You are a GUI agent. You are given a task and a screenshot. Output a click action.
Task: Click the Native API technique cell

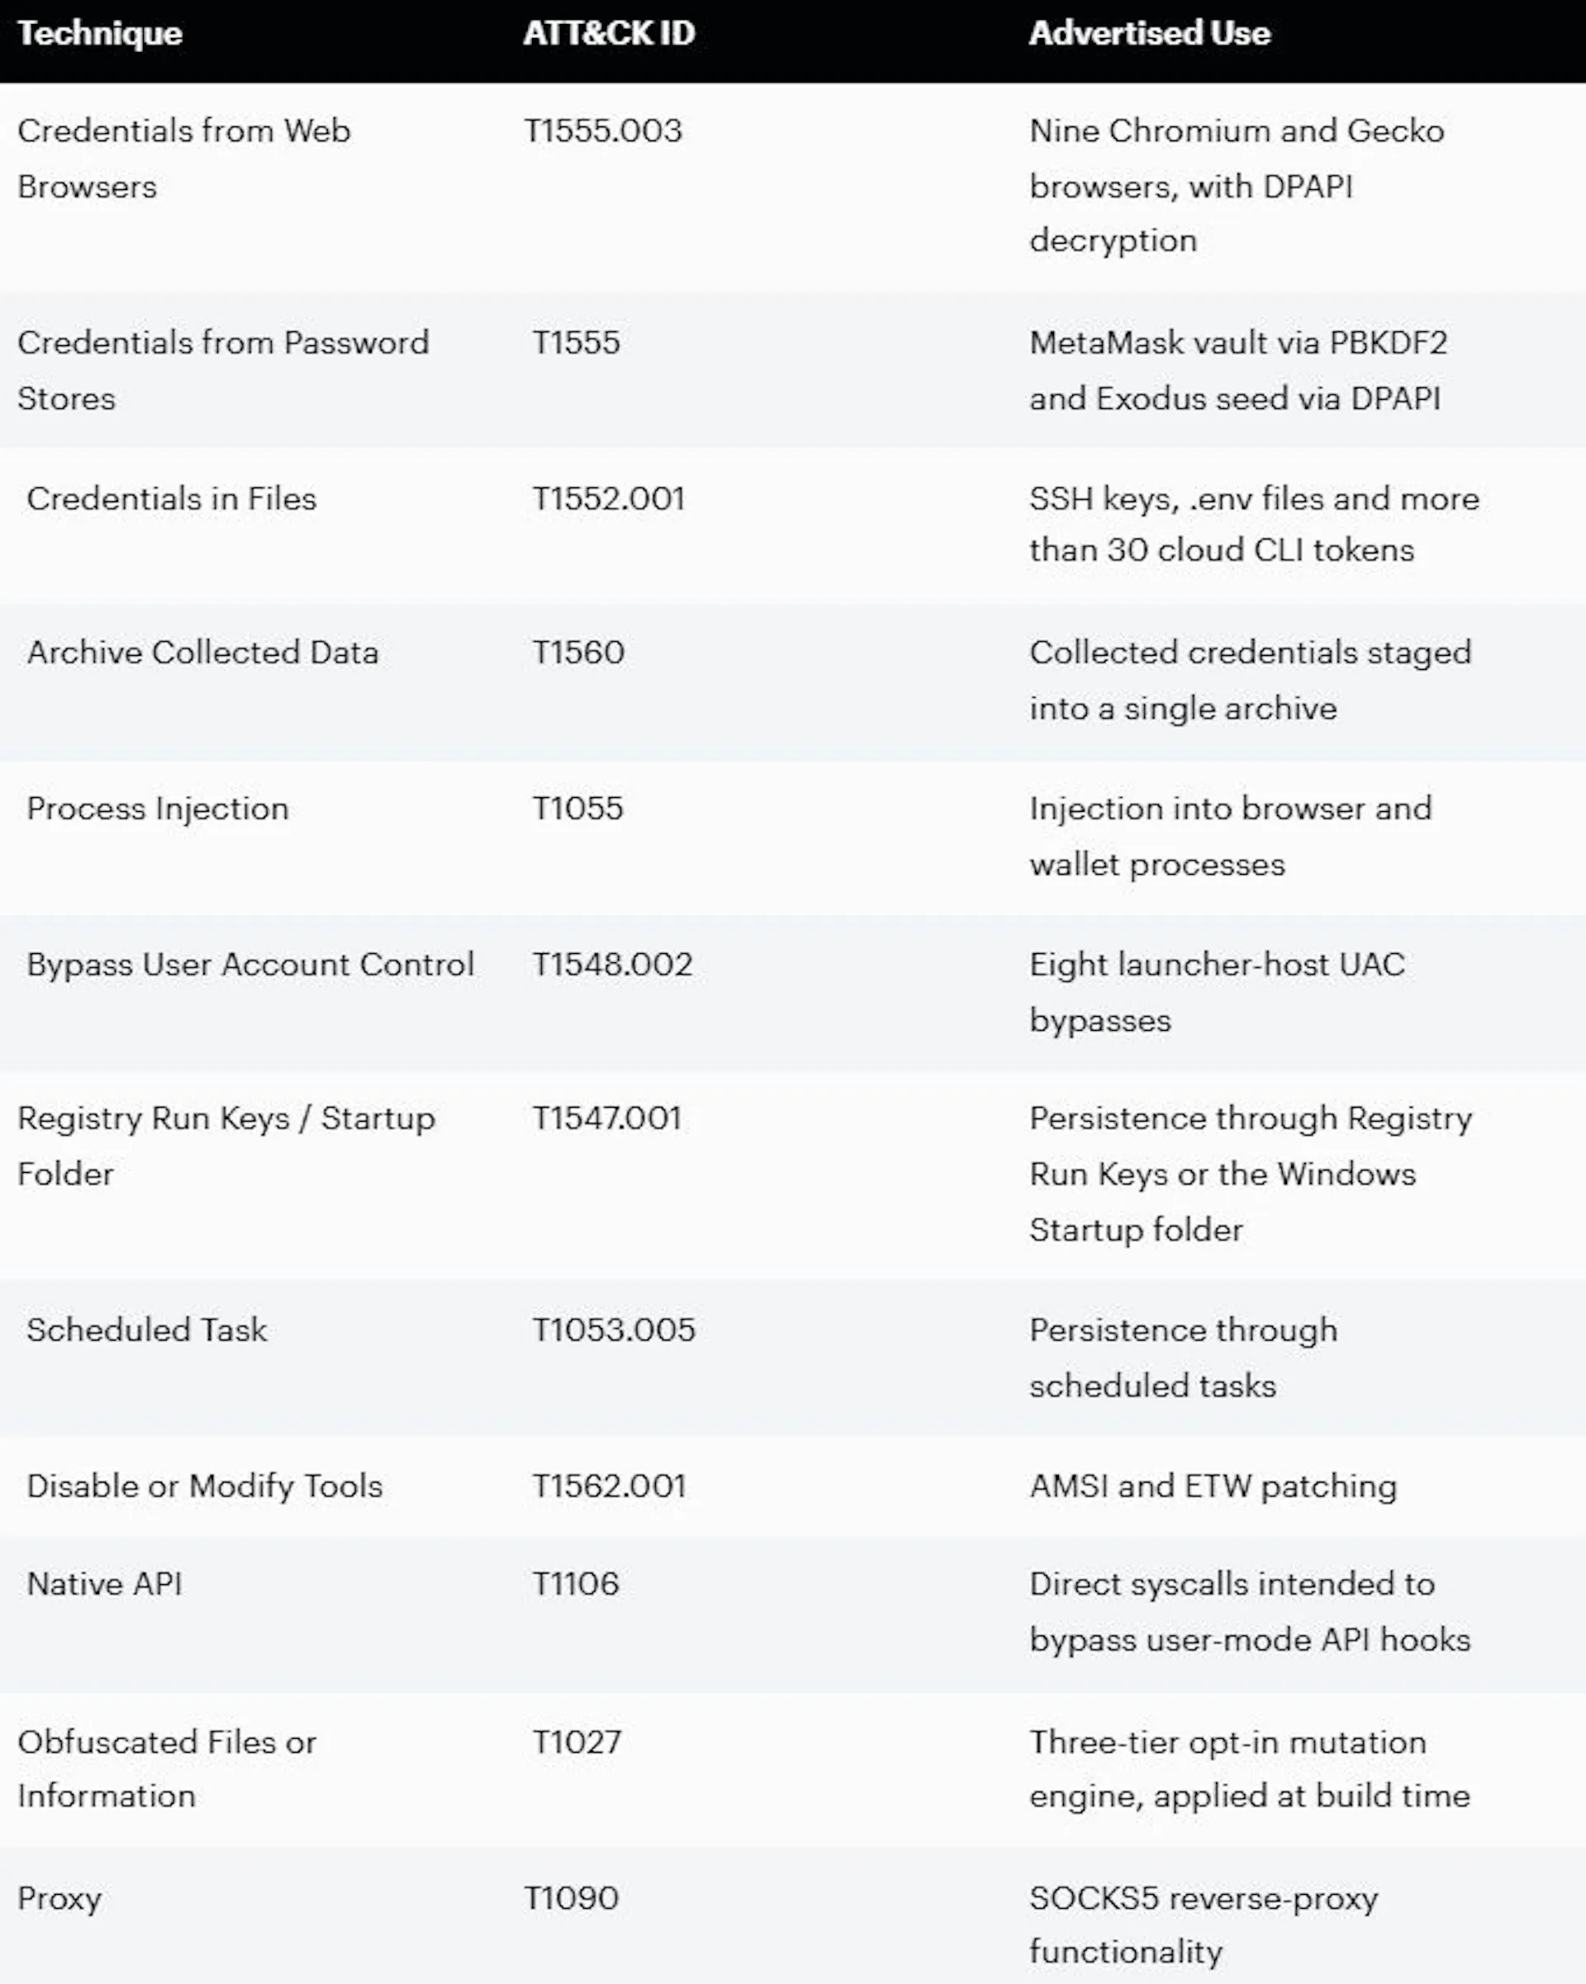pos(104,1584)
